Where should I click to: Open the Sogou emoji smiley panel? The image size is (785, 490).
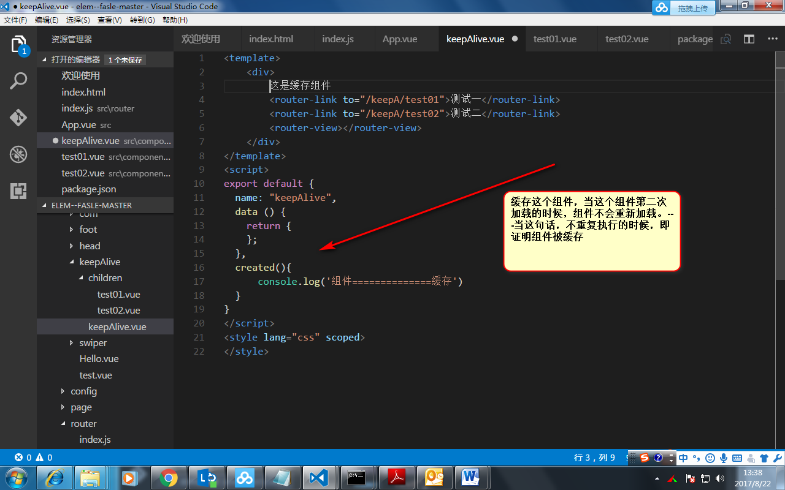click(x=710, y=458)
